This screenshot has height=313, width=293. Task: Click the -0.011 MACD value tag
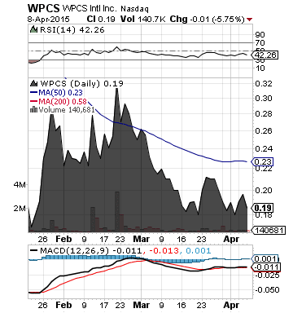click(x=266, y=267)
